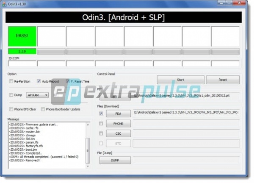Select the 'cache.rfs' log line

click(24, 128)
